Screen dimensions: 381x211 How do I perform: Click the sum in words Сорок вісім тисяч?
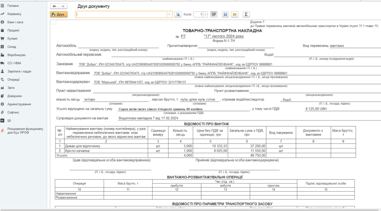click(x=160, y=109)
